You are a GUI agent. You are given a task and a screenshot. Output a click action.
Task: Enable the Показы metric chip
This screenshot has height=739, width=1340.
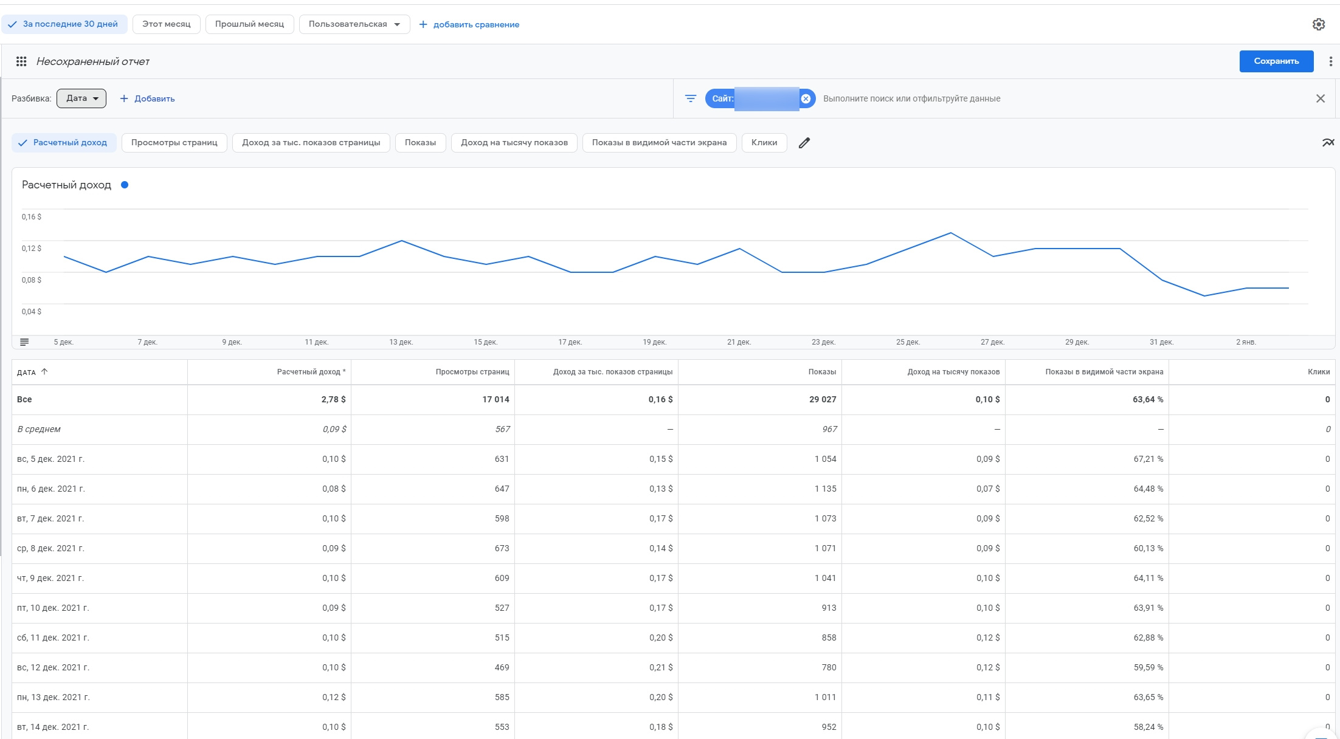click(420, 143)
